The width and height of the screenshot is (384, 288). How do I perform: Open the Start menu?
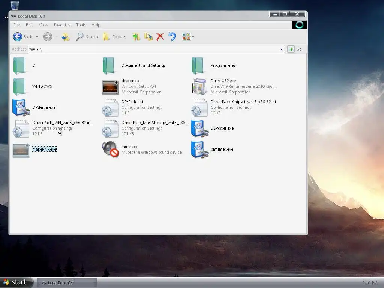pos(16,282)
